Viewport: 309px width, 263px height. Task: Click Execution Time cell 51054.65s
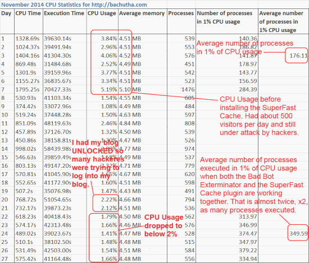pyautogui.click(x=57, y=200)
